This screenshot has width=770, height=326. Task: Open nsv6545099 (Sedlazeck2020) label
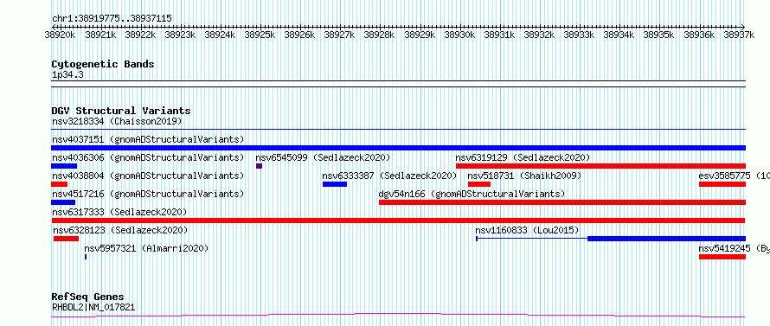click(x=323, y=157)
